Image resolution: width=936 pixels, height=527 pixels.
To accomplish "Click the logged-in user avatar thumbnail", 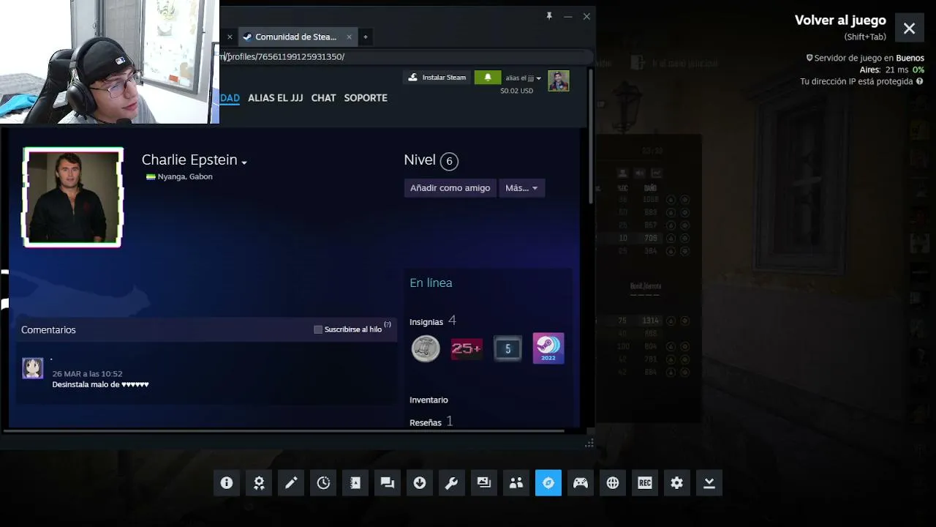I will [x=559, y=81].
